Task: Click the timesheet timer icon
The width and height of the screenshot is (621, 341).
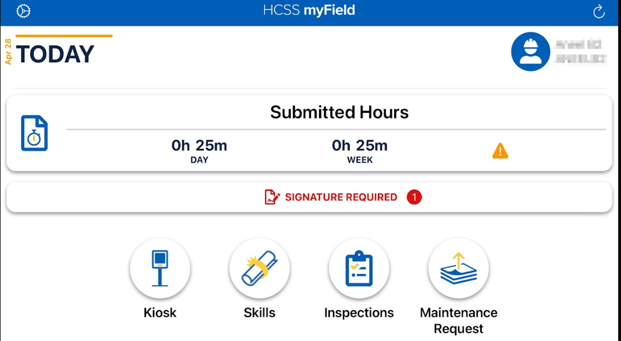Action: pos(35,133)
